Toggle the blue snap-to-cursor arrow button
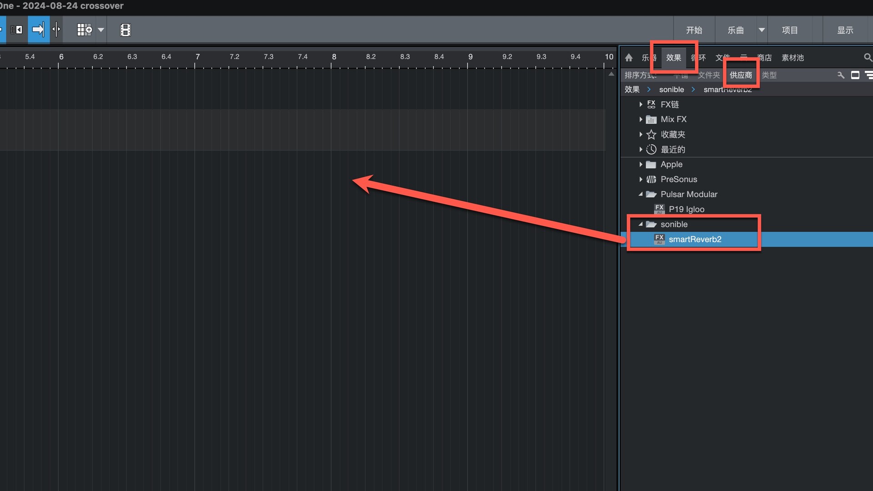Image resolution: width=873 pixels, height=491 pixels. tap(38, 30)
